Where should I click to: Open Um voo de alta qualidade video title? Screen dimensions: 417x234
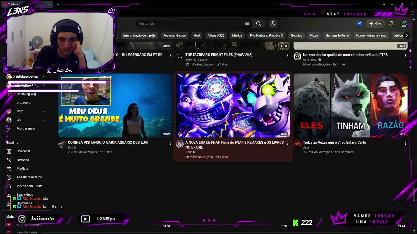pyautogui.click(x=345, y=55)
